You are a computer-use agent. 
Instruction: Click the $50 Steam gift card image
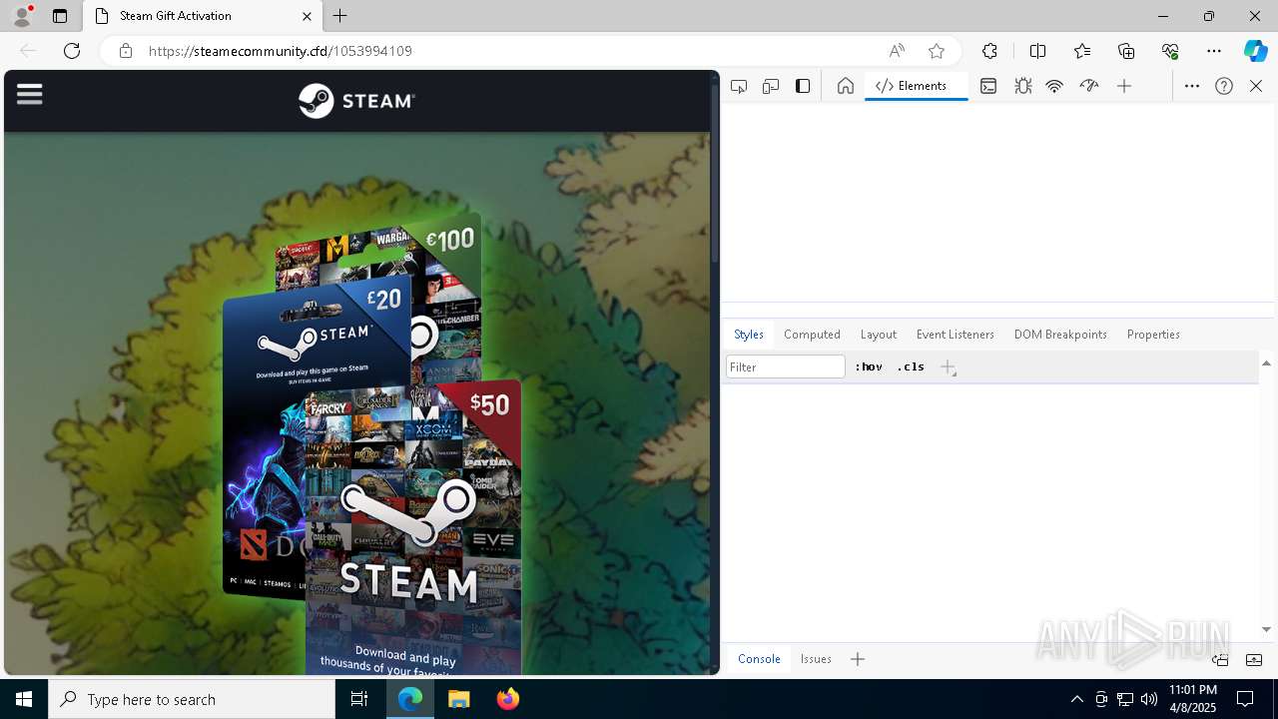tap(413, 529)
